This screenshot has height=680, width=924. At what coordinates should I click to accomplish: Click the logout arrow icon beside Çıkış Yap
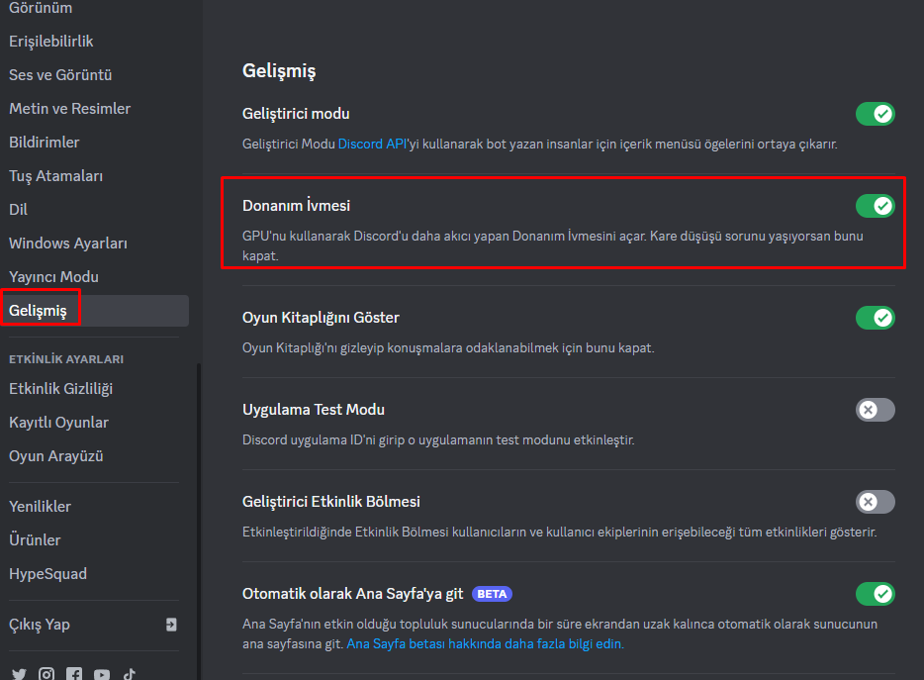171,625
